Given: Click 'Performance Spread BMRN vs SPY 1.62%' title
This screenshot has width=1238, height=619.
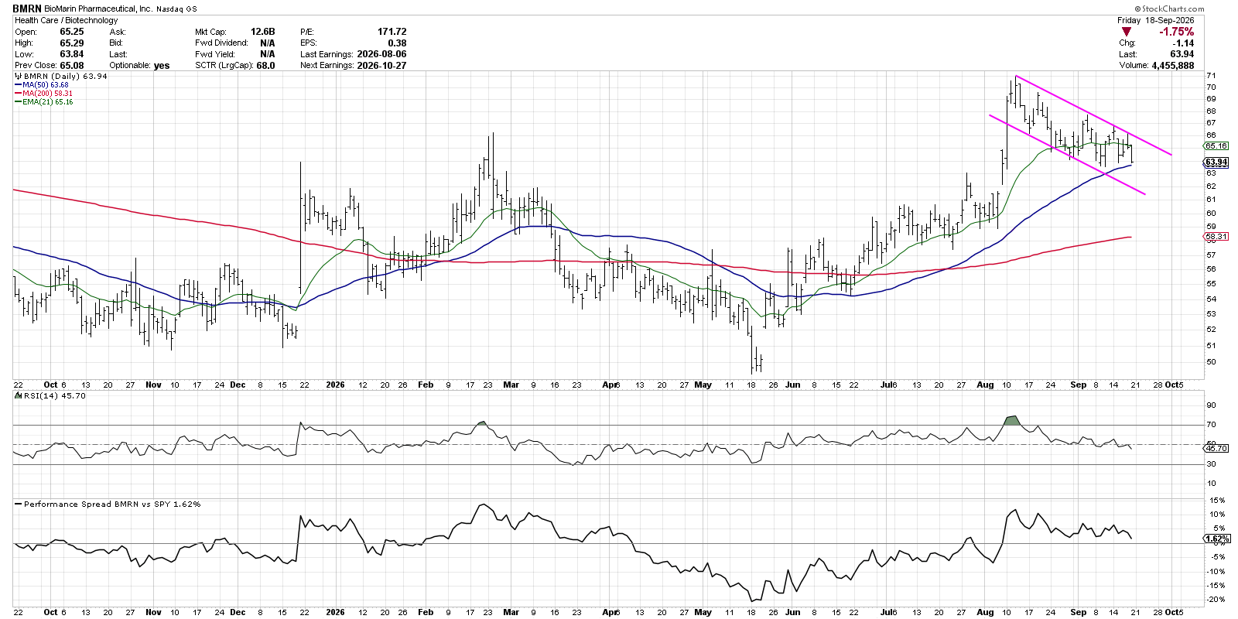Looking at the screenshot, I should [x=112, y=504].
